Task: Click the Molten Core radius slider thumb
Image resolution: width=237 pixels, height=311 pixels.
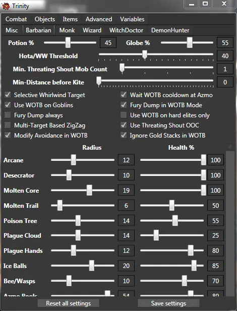Action: (x=89, y=190)
